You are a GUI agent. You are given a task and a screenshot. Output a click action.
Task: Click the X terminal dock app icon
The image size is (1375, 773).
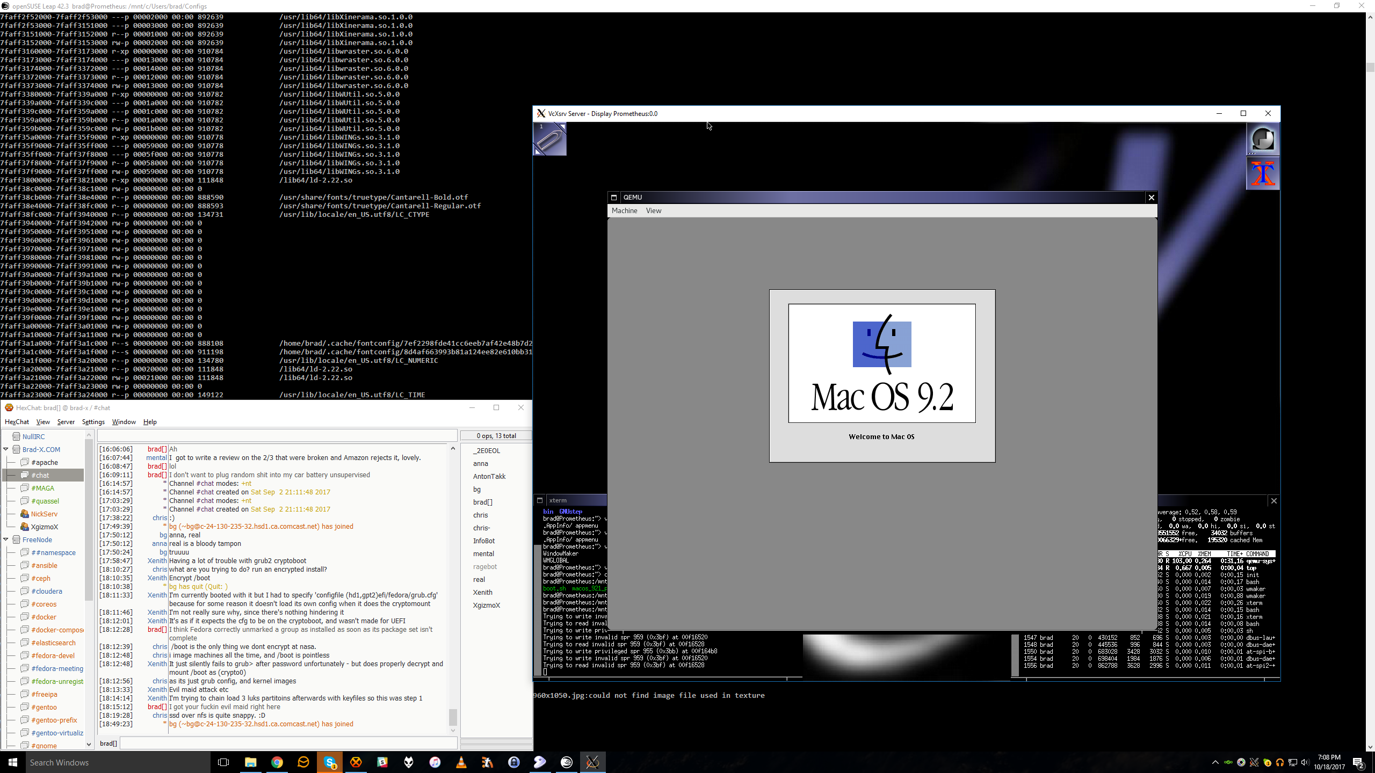pyautogui.click(x=1263, y=173)
